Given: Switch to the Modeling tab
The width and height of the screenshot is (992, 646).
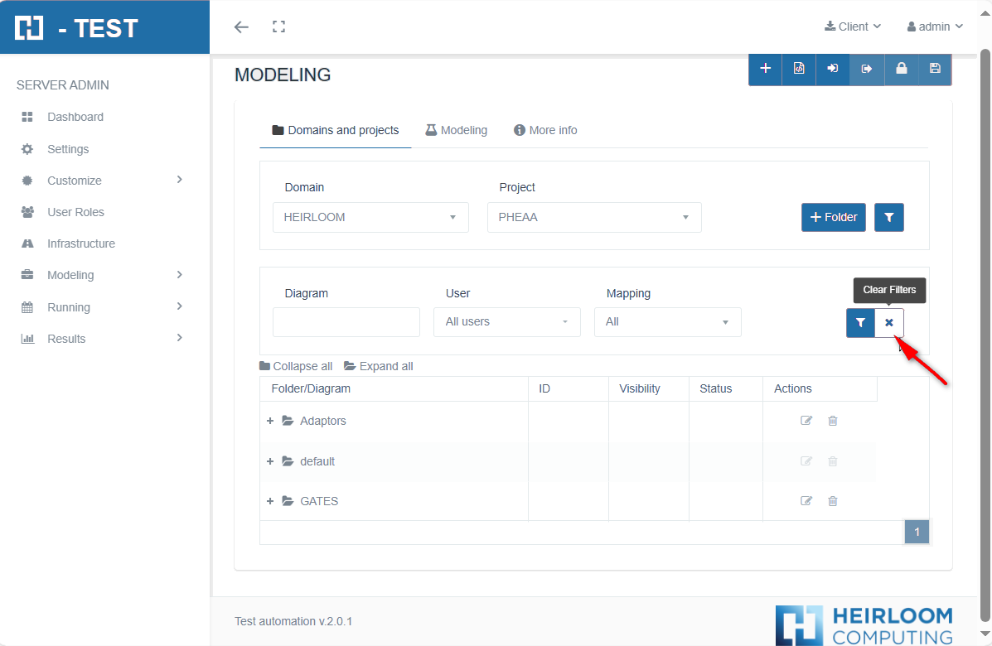Looking at the screenshot, I should pos(456,130).
